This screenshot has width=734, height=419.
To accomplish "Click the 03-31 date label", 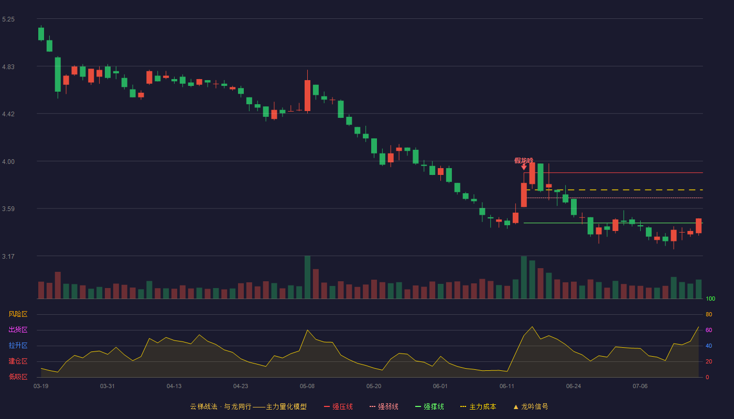I will coord(107,386).
